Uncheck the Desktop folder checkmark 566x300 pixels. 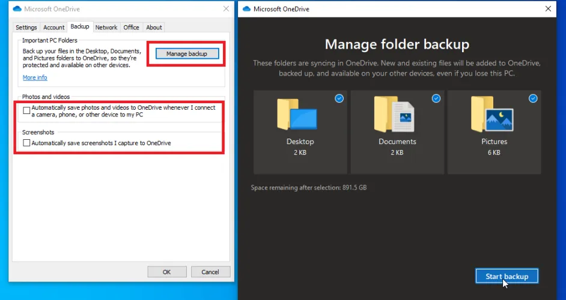click(339, 98)
